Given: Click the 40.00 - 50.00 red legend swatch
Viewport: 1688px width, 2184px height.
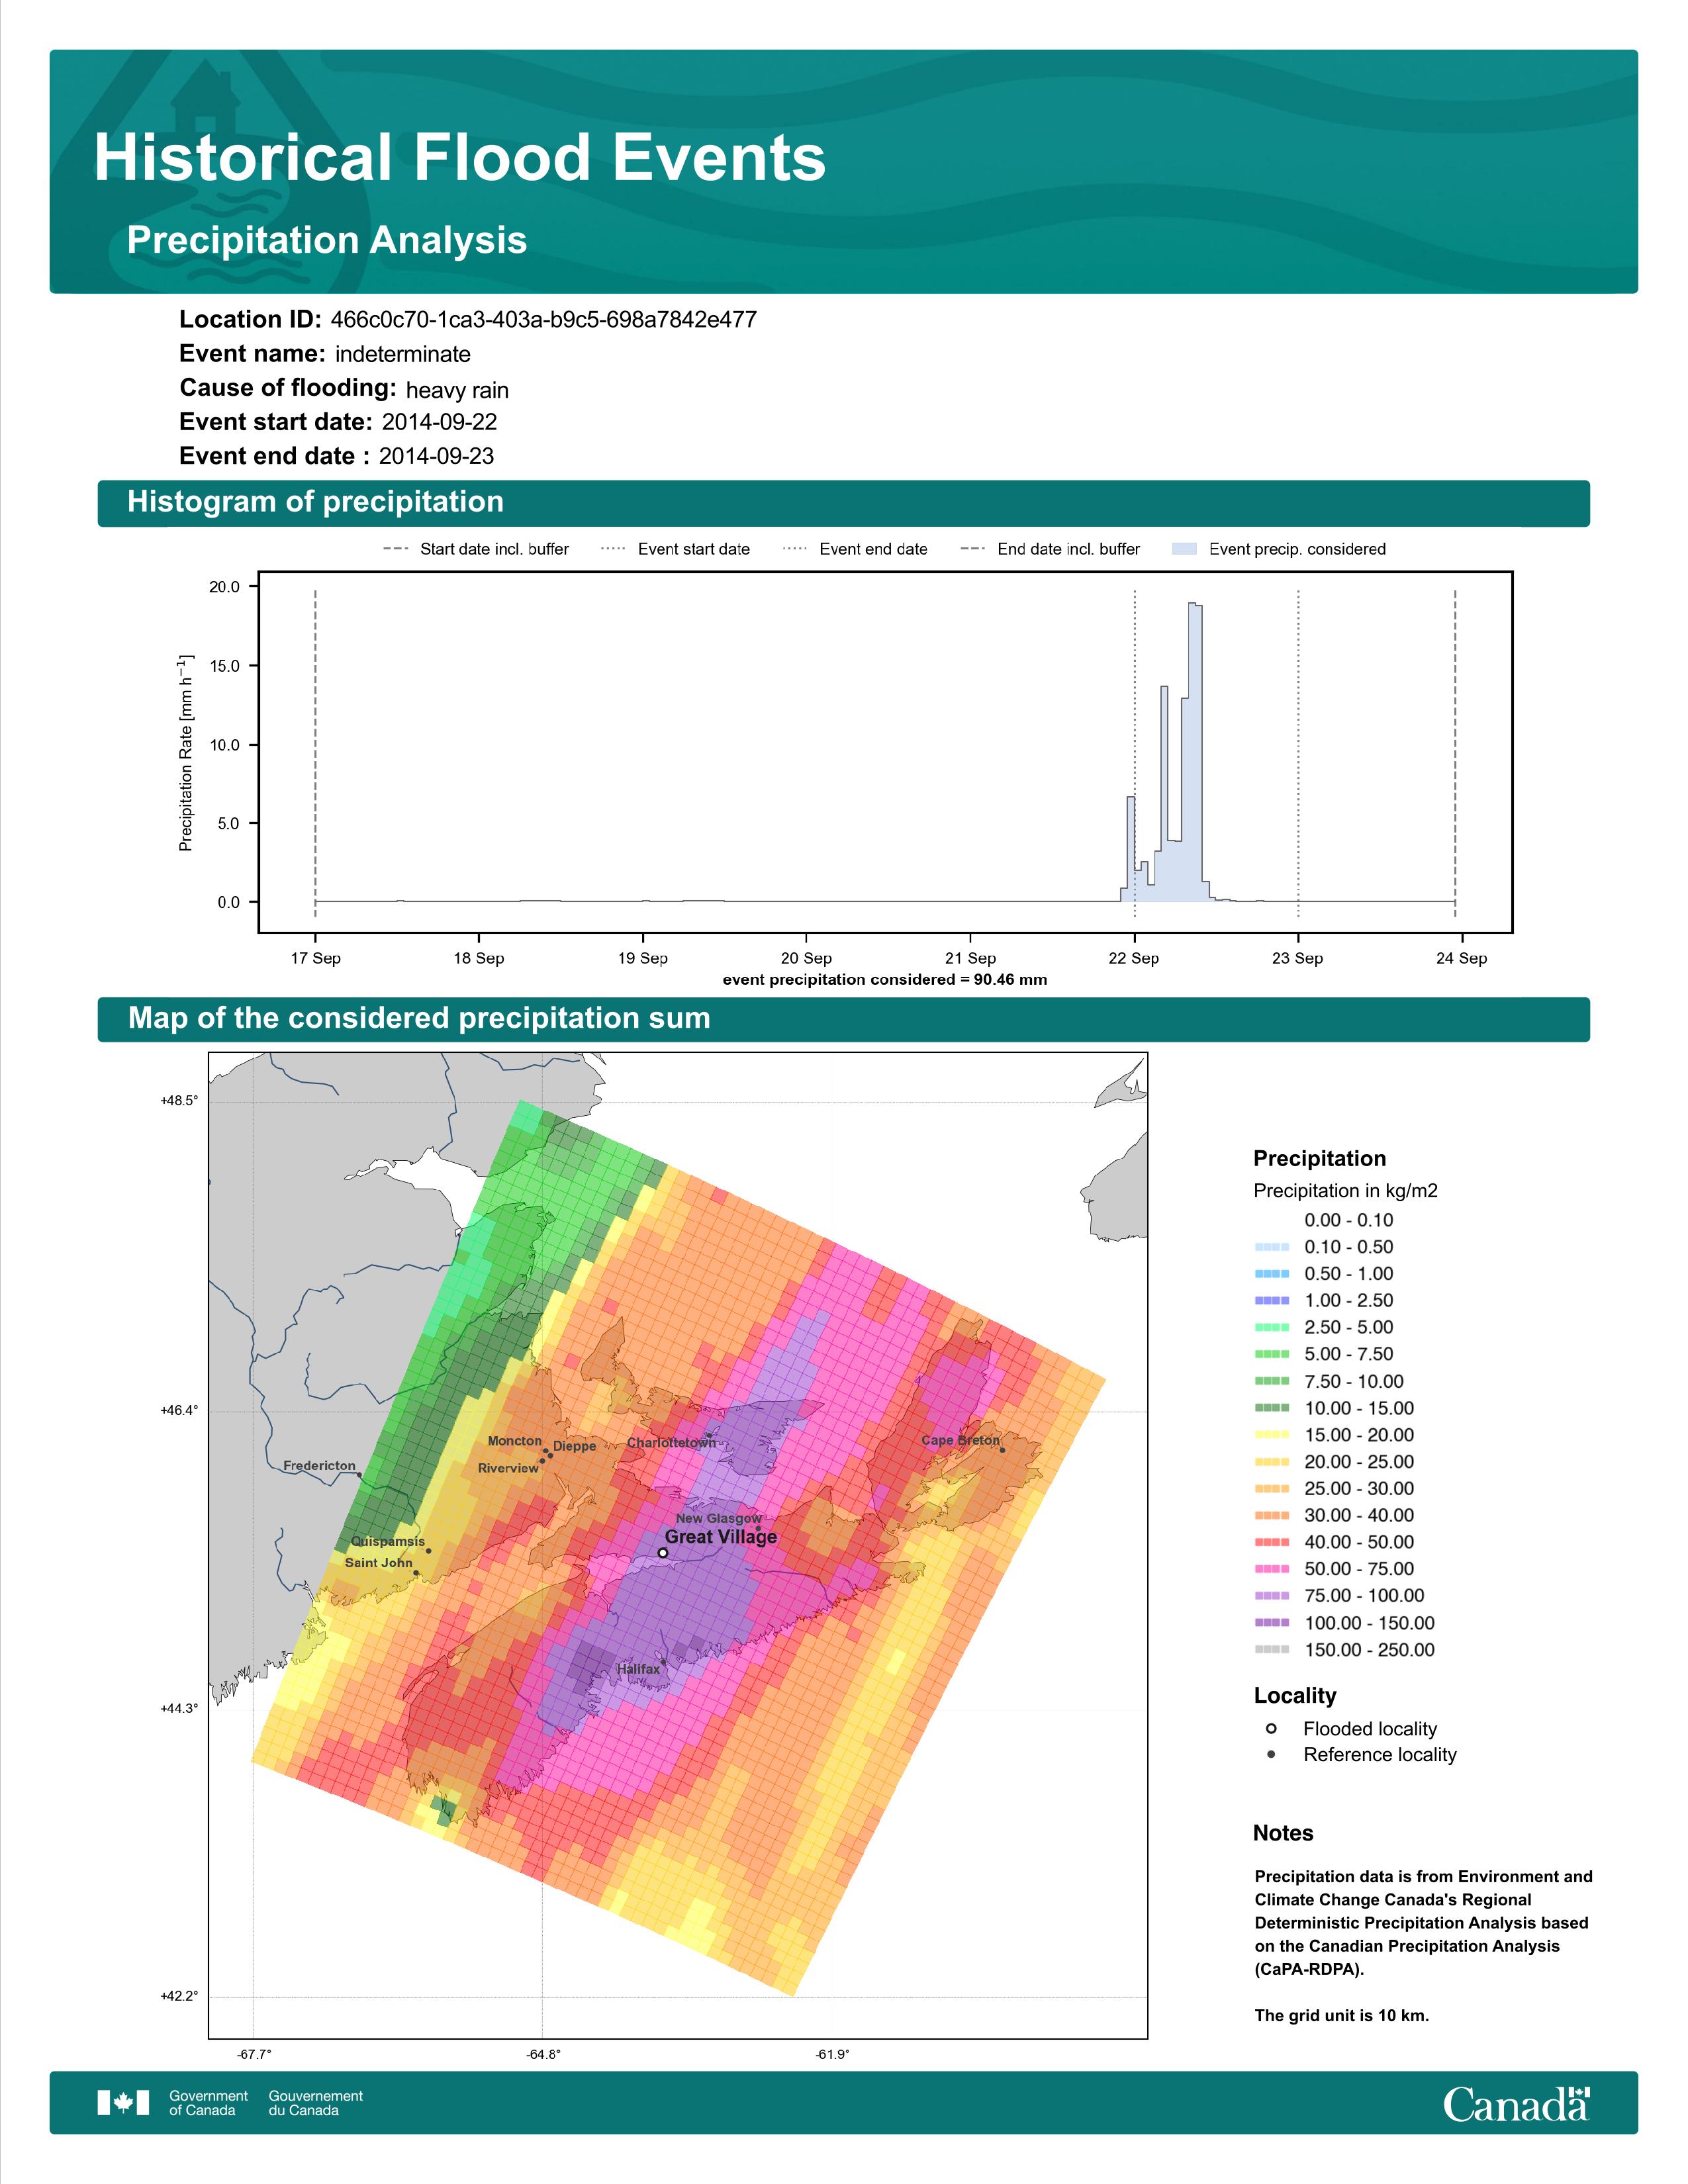Looking at the screenshot, I should (x=1271, y=1542).
